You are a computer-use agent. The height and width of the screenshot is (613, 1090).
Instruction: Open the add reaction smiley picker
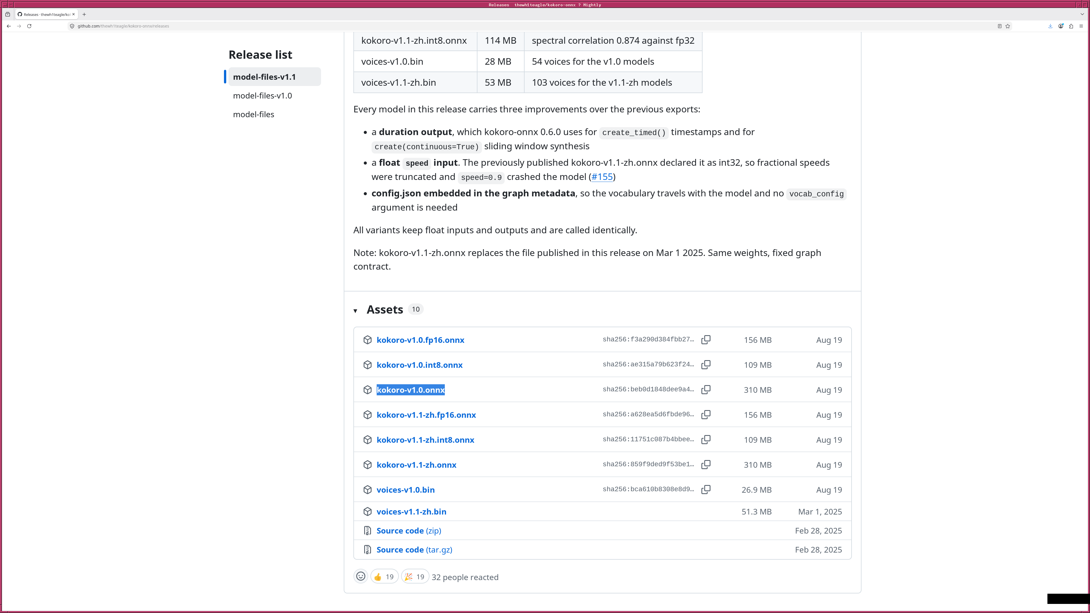pyautogui.click(x=360, y=577)
